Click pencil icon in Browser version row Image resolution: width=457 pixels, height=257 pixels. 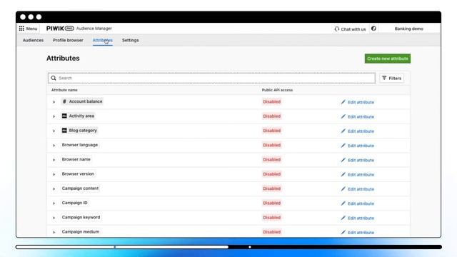(343, 174)
